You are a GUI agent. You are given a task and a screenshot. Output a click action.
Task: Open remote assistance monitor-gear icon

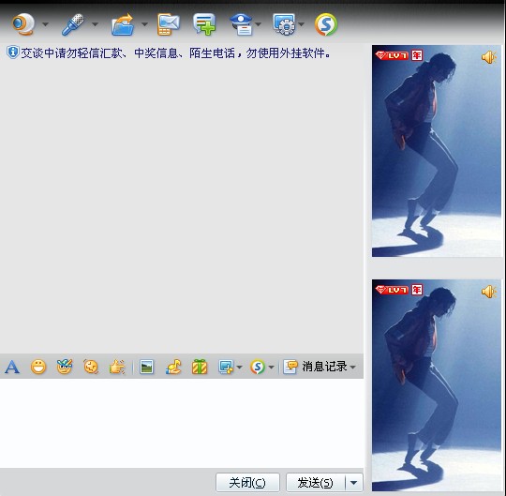284,24
